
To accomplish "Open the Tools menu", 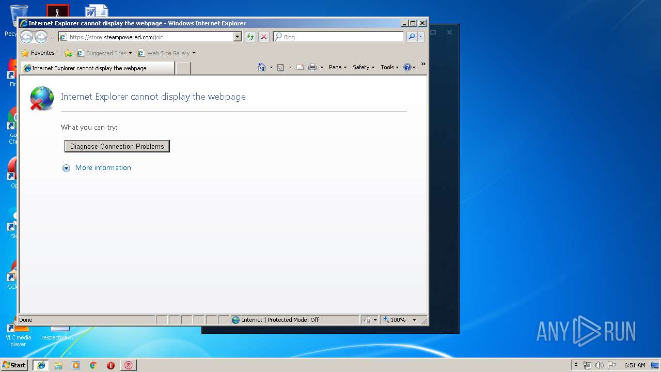I will pos(389,67).
